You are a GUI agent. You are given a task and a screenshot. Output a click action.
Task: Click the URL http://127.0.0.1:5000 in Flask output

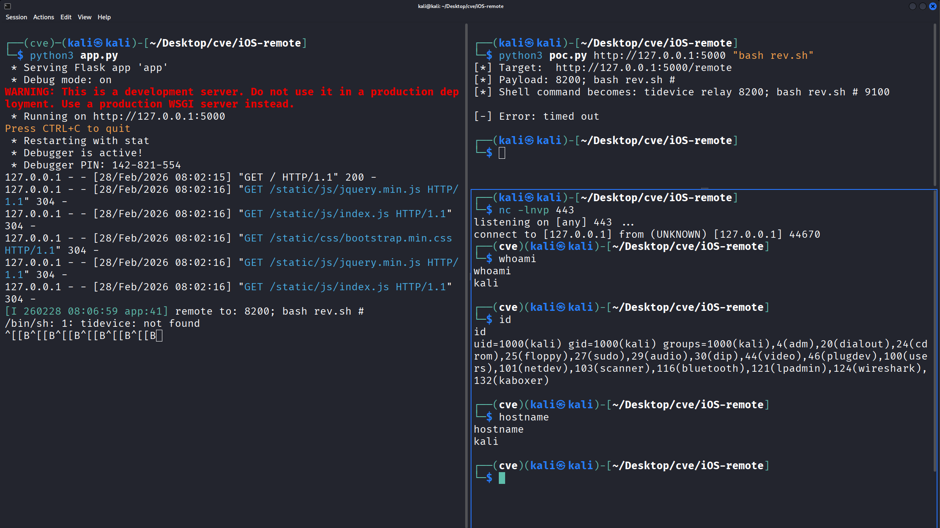(x=159, y=116)
